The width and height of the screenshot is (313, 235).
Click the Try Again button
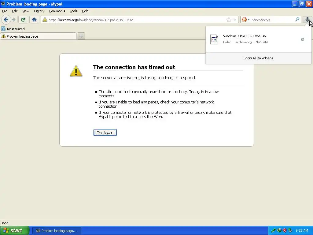105,132
